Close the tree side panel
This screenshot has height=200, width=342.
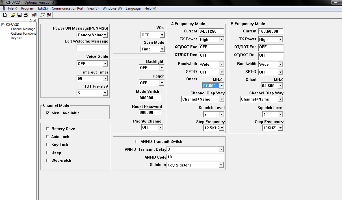(x=34, y=20)
